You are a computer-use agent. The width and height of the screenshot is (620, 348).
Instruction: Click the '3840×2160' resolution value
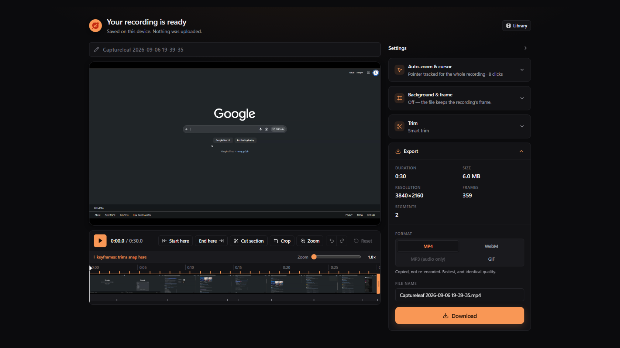409,196
